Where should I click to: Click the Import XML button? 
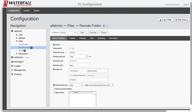[165, 20]
